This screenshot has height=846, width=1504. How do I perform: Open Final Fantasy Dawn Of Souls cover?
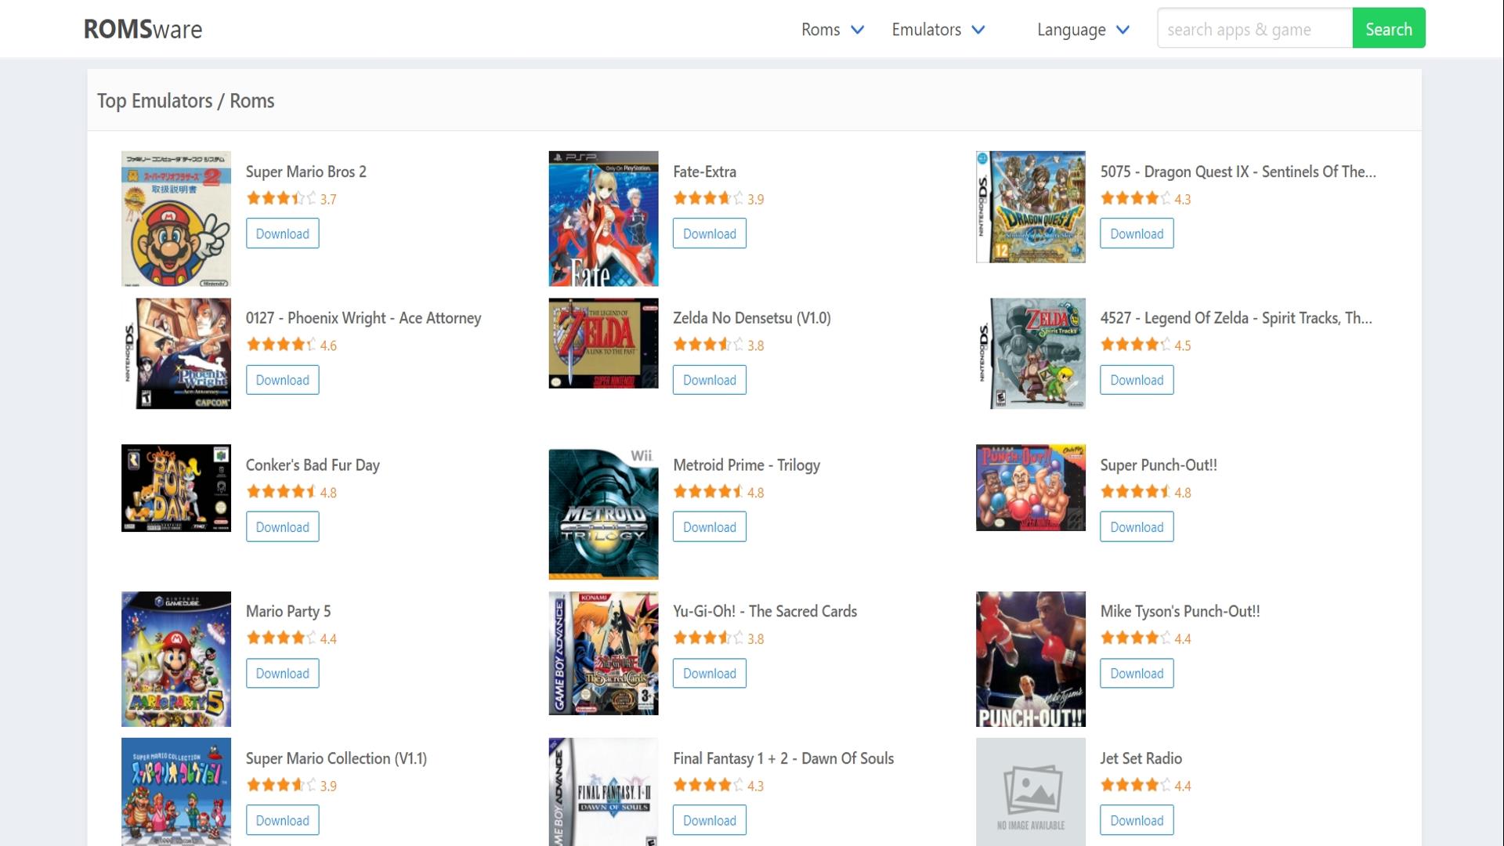click(603, 792)
